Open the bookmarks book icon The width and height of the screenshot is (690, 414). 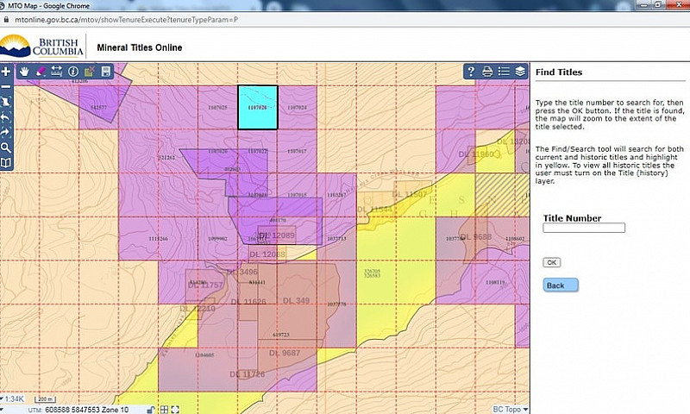[x=6, y=163]
